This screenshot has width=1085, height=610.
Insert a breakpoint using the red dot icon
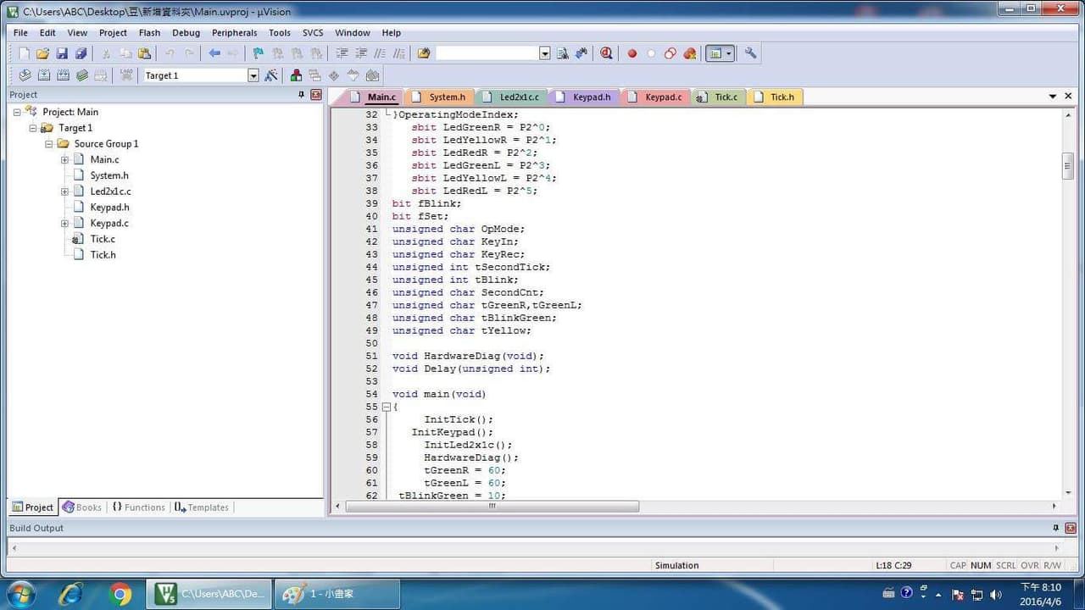(632, 53)
